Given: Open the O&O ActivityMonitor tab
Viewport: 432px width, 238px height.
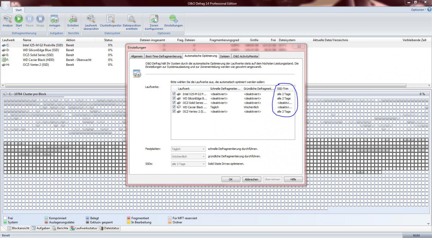Looking at the screenshot, I should (x=246, y=56).
